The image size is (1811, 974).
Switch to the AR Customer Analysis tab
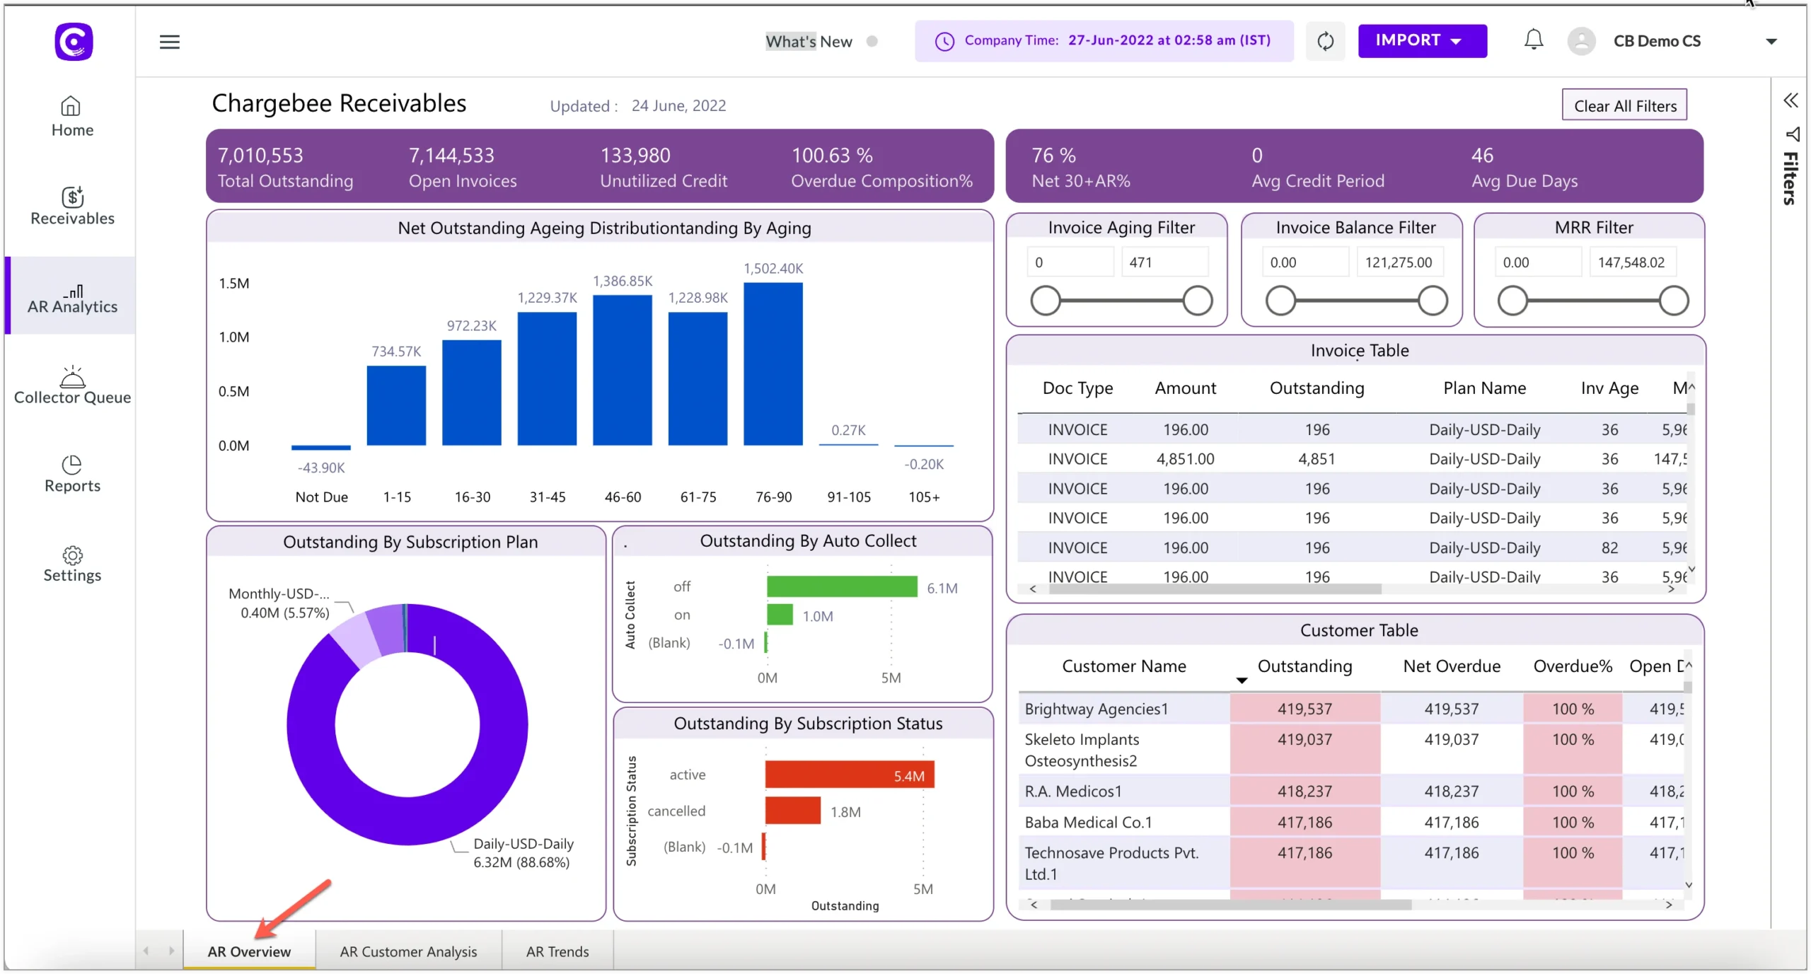(x=408, y=951)
